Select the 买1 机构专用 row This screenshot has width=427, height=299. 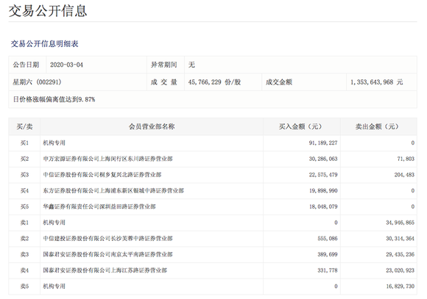click(213, 143)
